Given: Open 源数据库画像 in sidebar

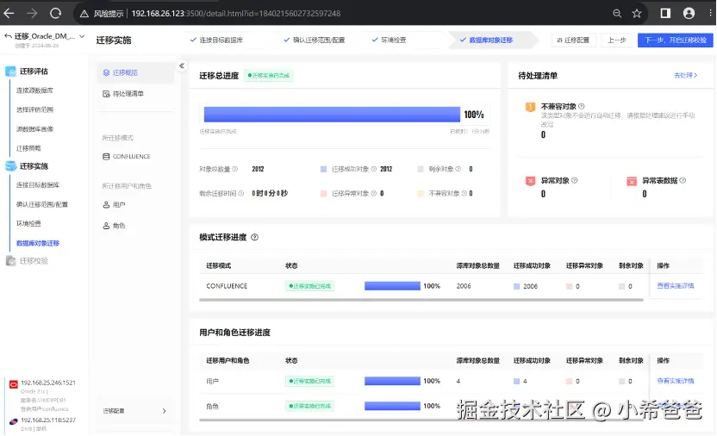Looking at the screenshot, I should (x=34, y=129).
